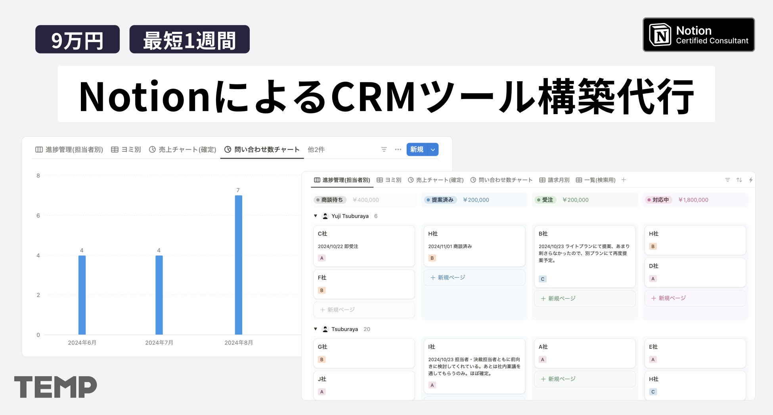Open the E社 card

(695, 354)
